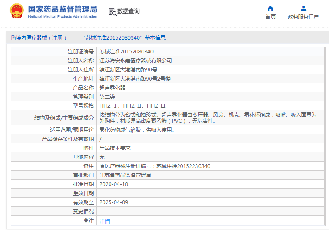This screenshot has width=329, height=230.
Task: Click the 附件 row label
Action: (x=88, y=148)
